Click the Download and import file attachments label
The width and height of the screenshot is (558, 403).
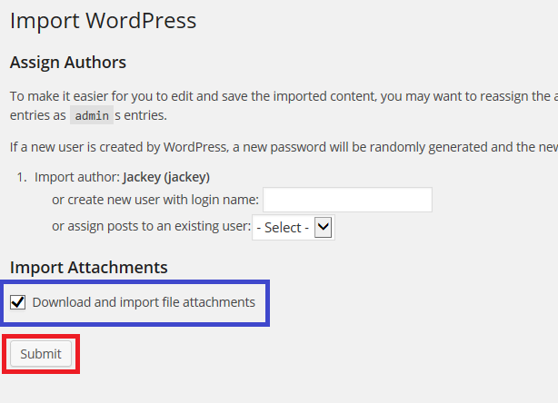pos(144,302)
